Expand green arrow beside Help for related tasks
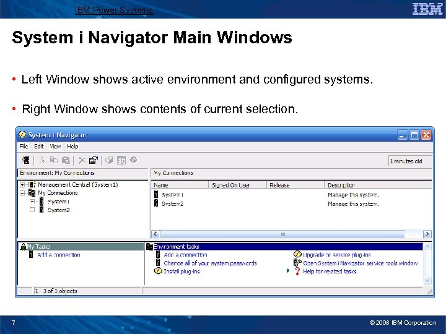 click(x=288, y=271)
